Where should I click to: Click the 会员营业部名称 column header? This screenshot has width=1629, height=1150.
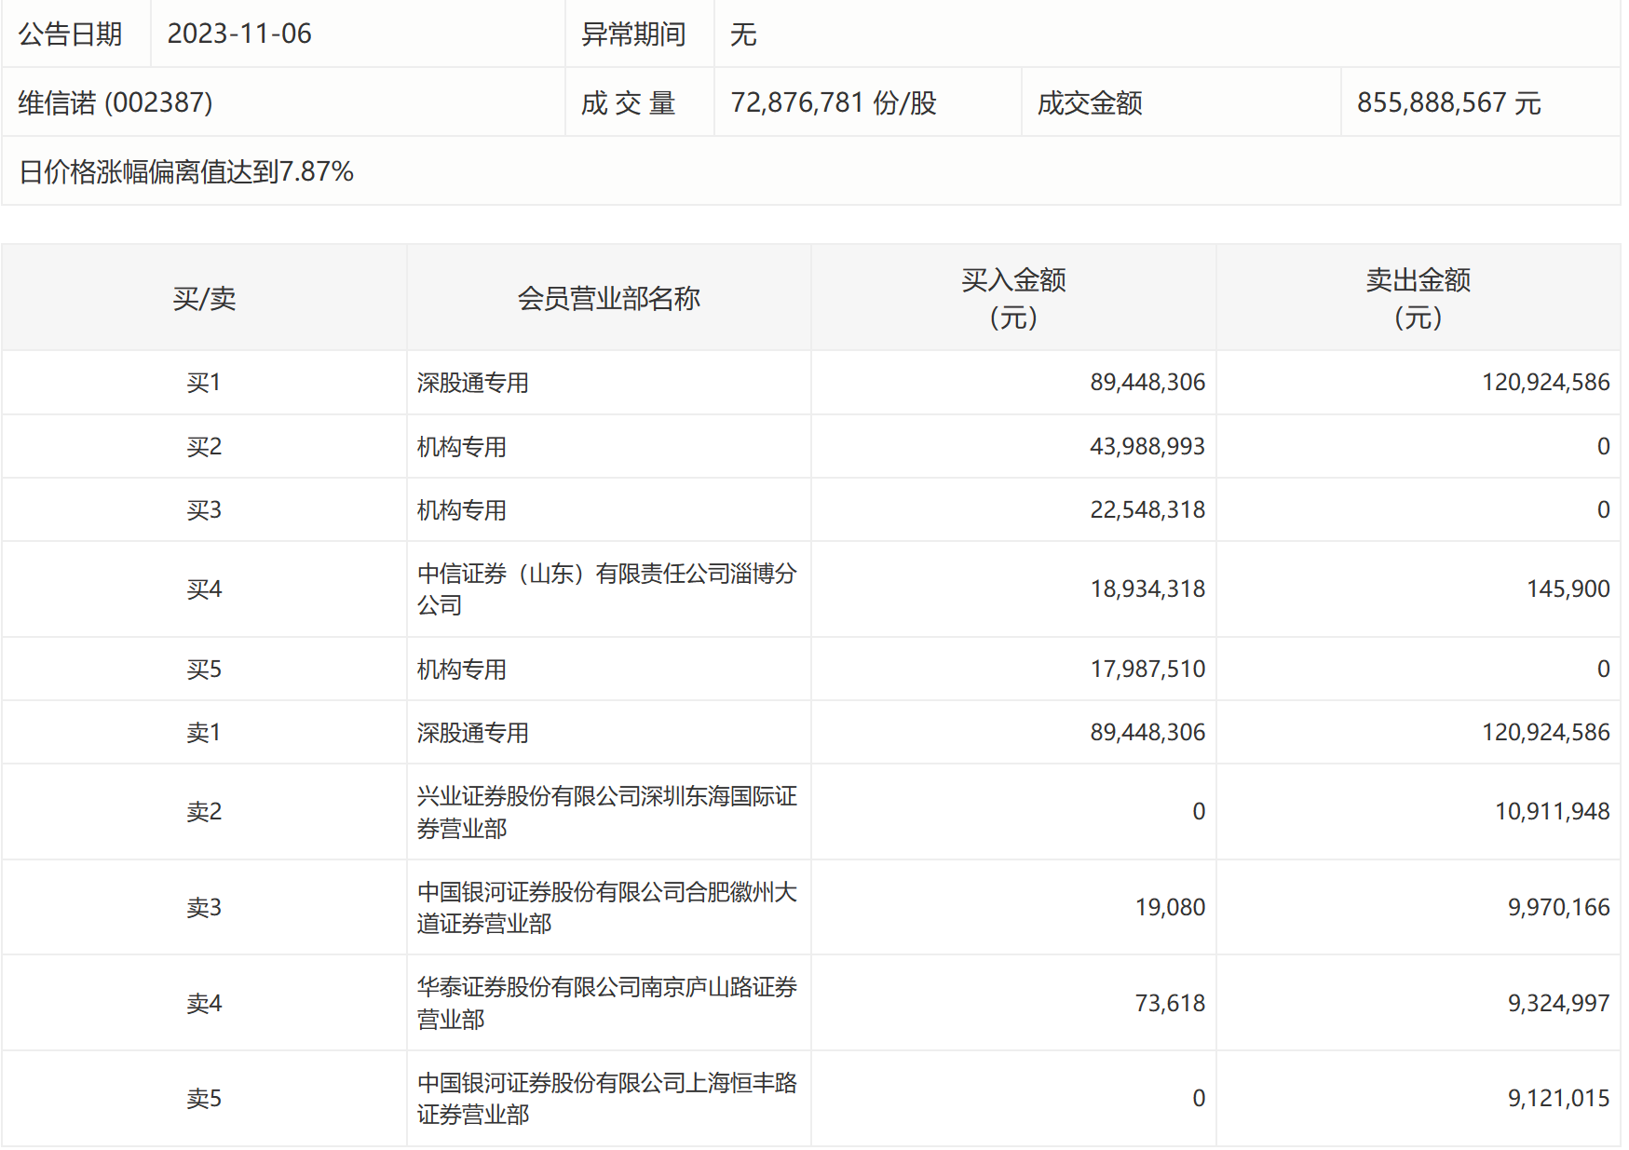[608, 299]
